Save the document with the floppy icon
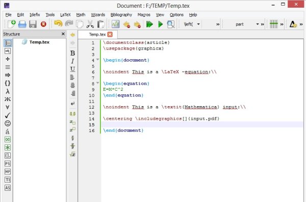Image resolution: width=306 pixels, height=202 pixels. [33, 24]
